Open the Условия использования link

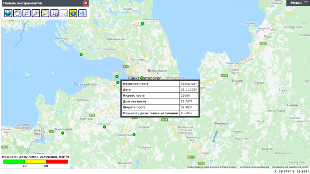pos(254,167)
